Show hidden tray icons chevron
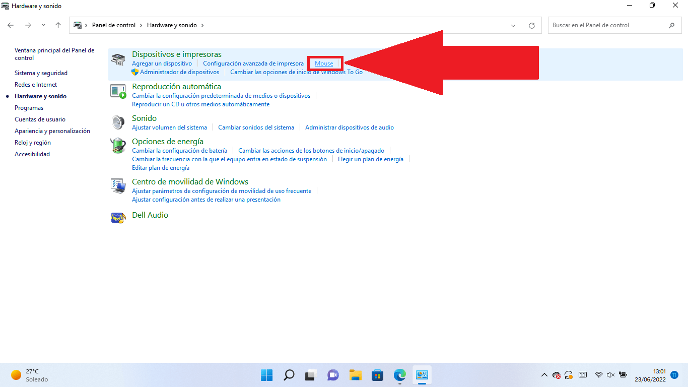The width and height of the screenshot is (688, 387). pos(544,375)
